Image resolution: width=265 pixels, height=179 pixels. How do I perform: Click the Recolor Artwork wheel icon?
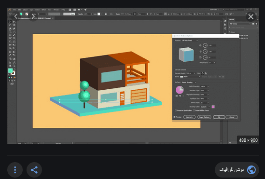(x=106, y=14)
